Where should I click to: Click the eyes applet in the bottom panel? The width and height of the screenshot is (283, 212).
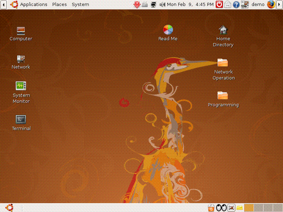[x=221, y=208]
